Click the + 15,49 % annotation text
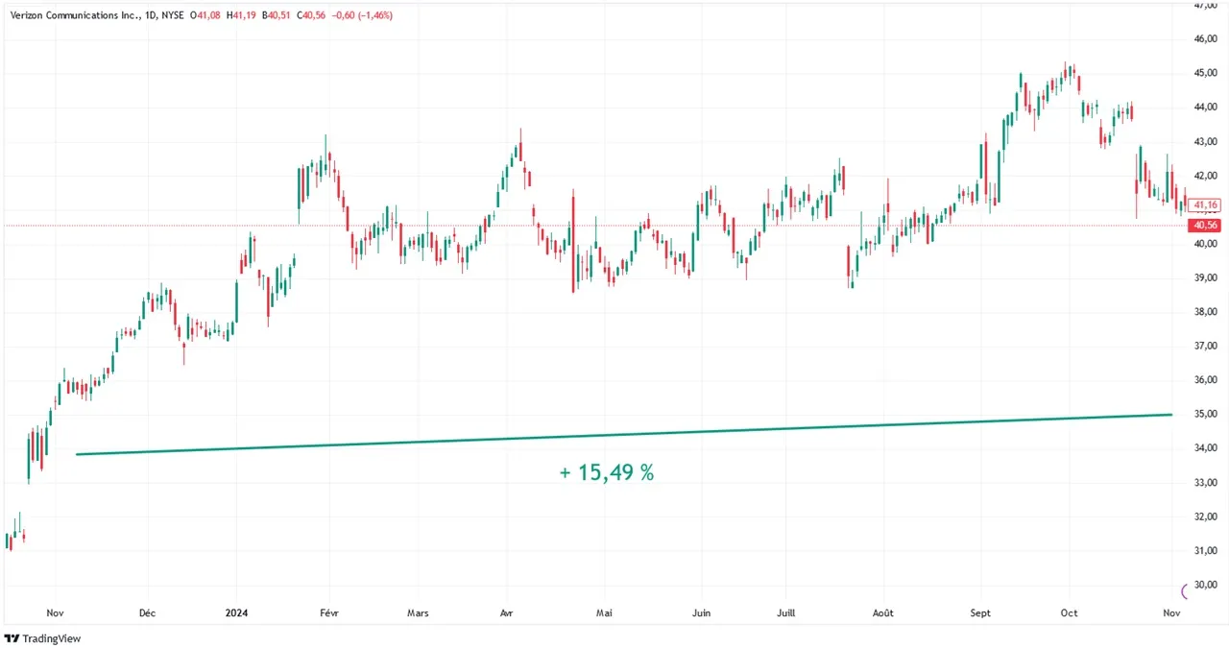The image size is (1229, 648). click(607, 472)
